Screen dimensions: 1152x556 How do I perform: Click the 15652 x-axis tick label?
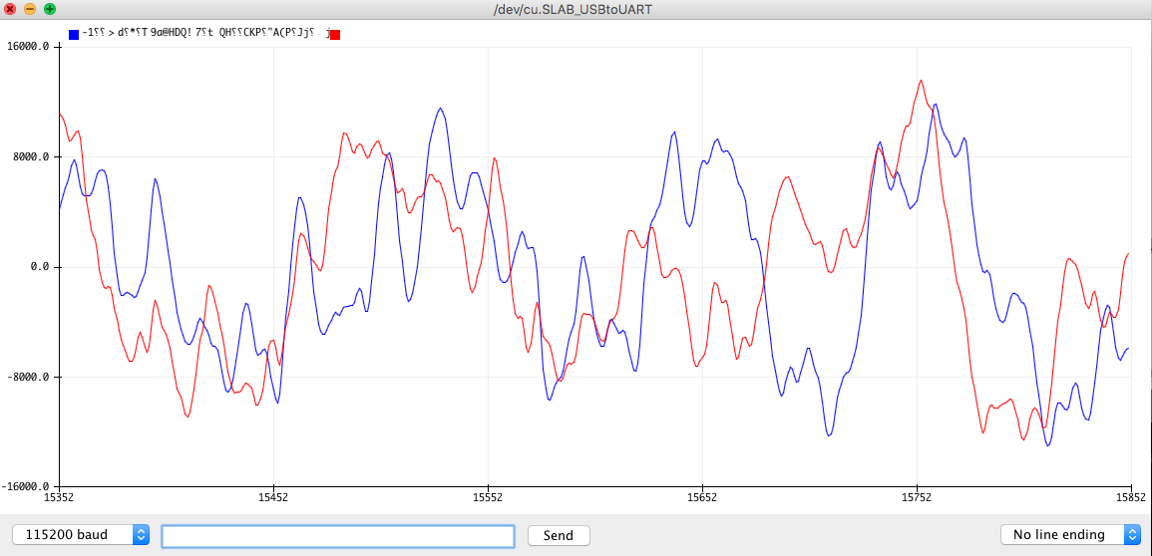click(x=702, y=496)
